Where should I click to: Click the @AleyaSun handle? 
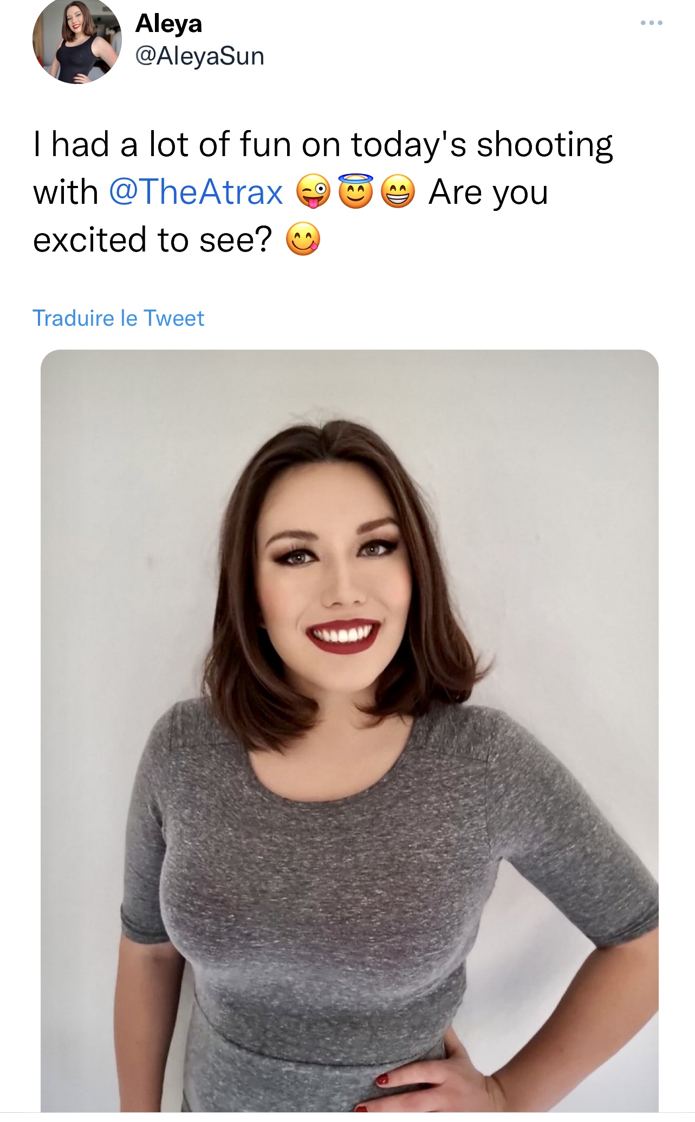[199, 56]
